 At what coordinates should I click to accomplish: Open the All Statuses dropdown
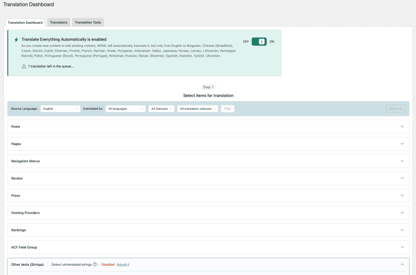pos(161,109)
